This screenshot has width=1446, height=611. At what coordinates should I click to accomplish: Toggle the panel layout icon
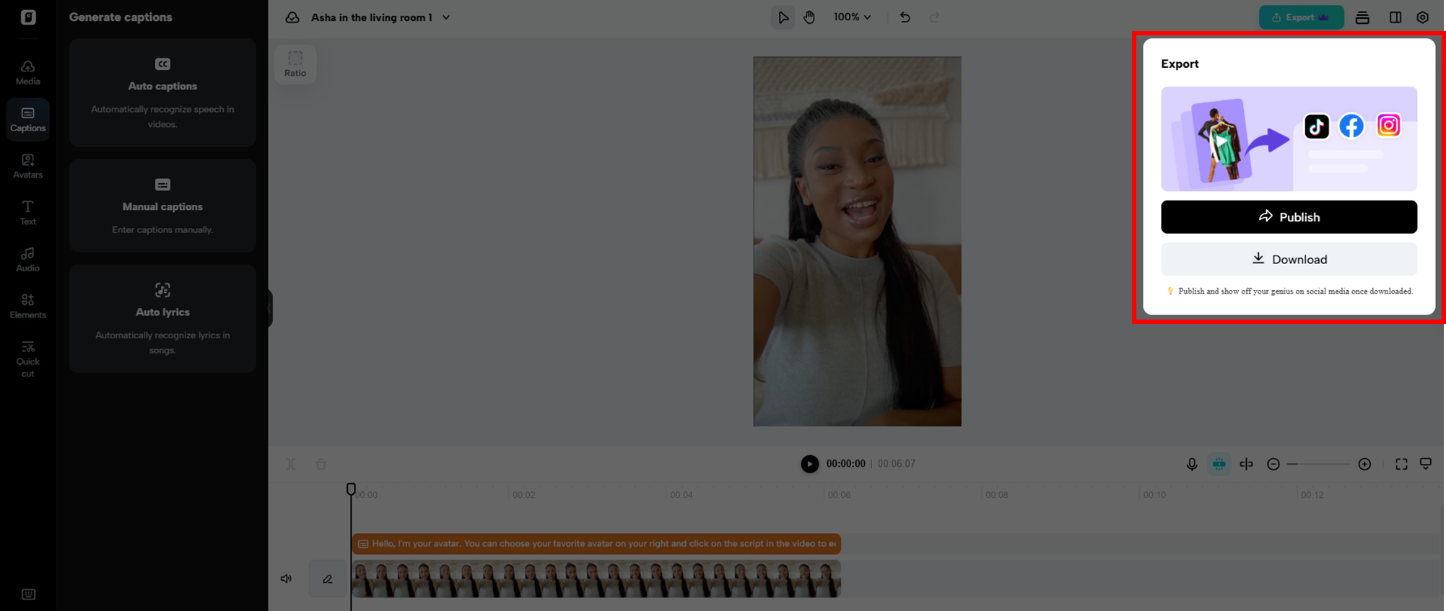click(x=1395, y=17)
